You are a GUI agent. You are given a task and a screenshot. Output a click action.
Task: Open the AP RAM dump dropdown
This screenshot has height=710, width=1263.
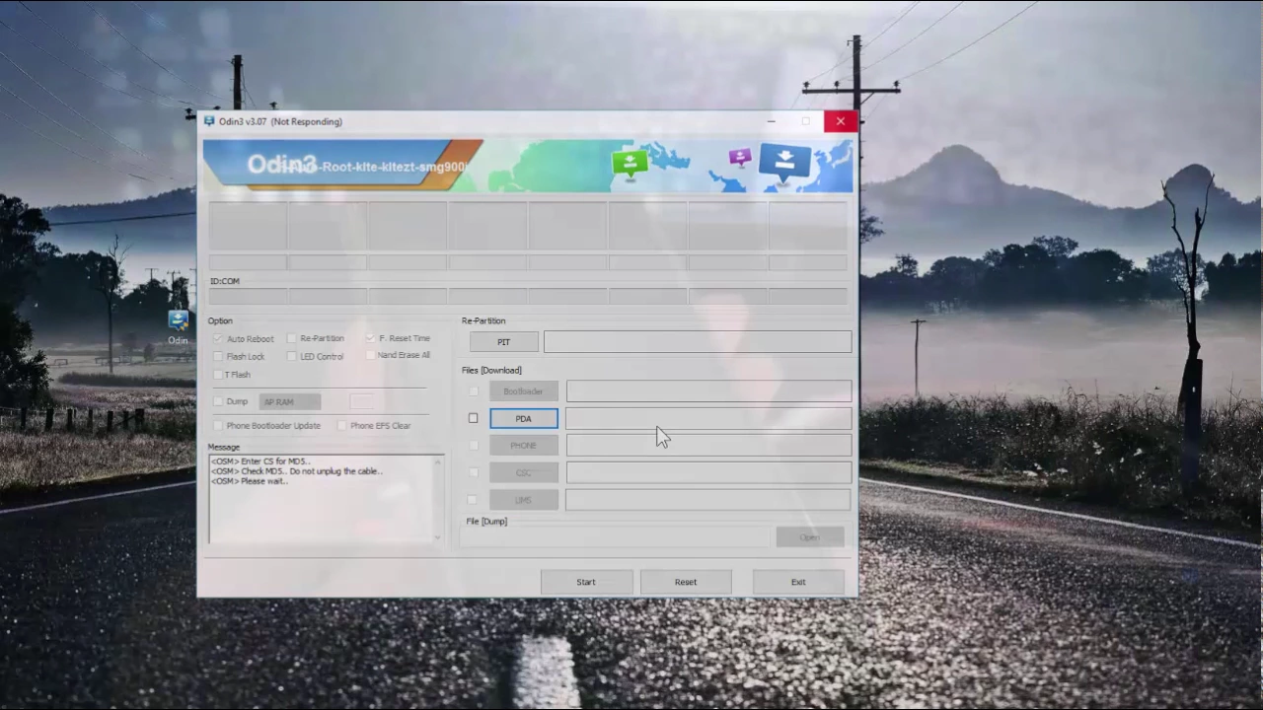point(290,401)
